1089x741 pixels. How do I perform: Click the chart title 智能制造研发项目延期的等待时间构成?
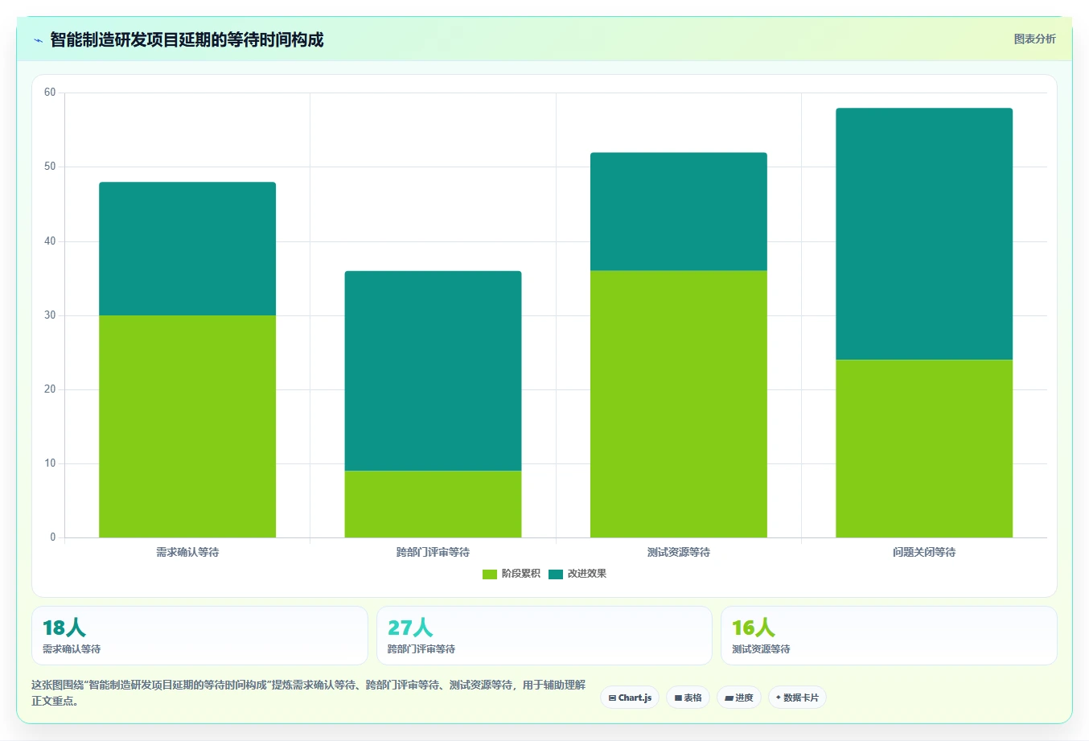tap(187, 39)
